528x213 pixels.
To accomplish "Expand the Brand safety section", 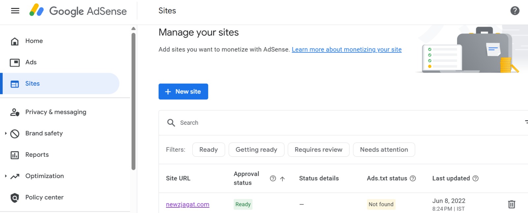I will coord(6,133).
